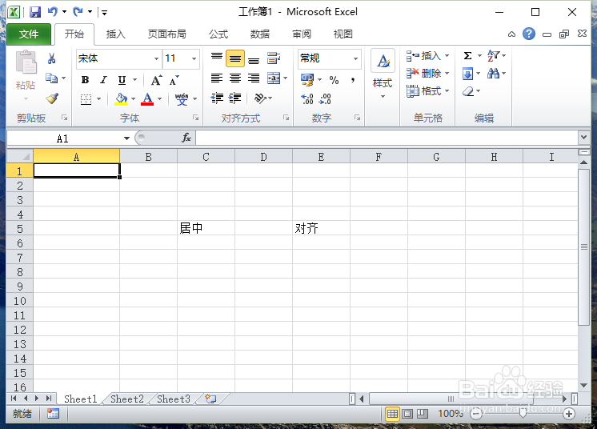Image resolution: width=597 pixels, height=429 pixels.
Task: Open the number format 常规 dropdown
Action: click(x=355, y=58)
